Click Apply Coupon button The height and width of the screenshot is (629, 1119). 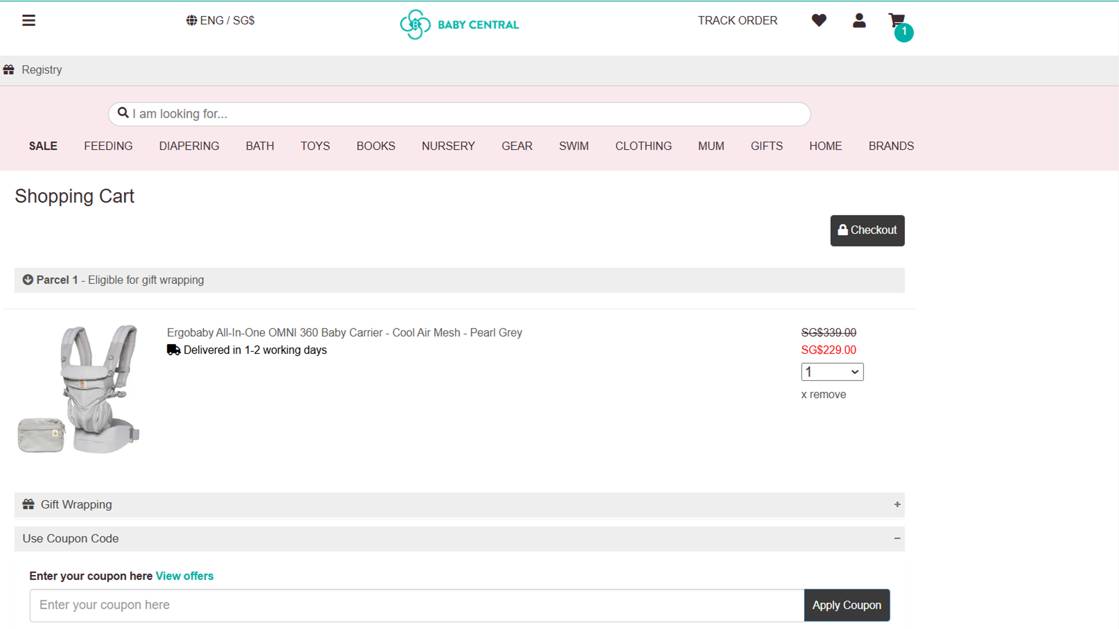tap(847, 605)
